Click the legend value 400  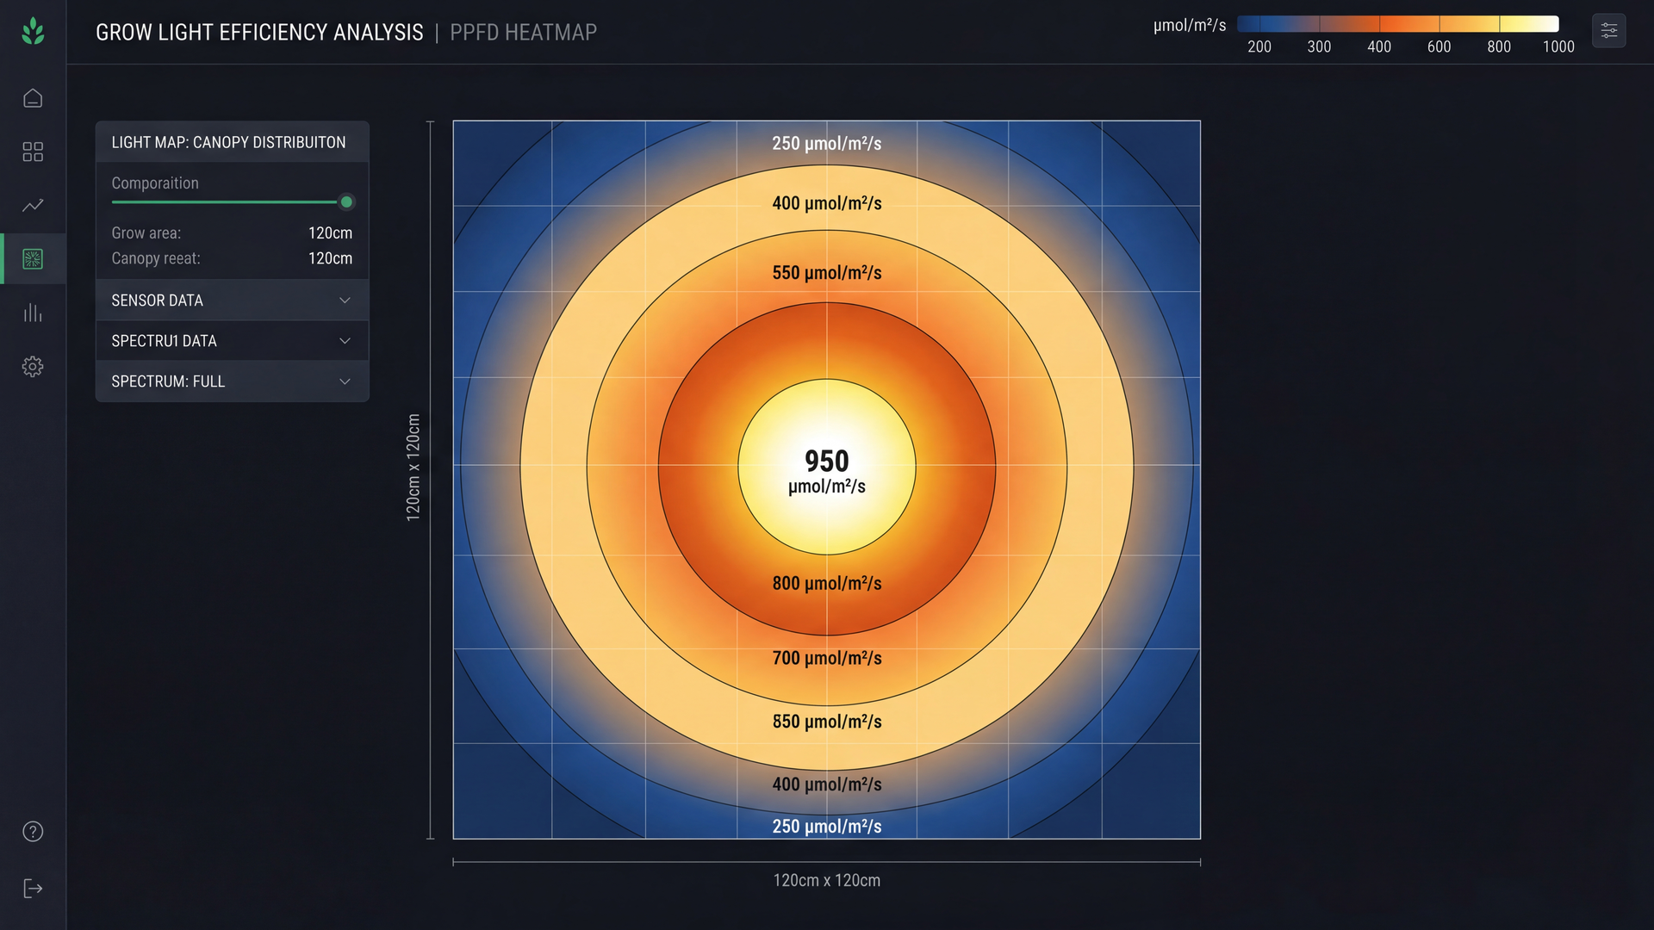(1379, 46)
